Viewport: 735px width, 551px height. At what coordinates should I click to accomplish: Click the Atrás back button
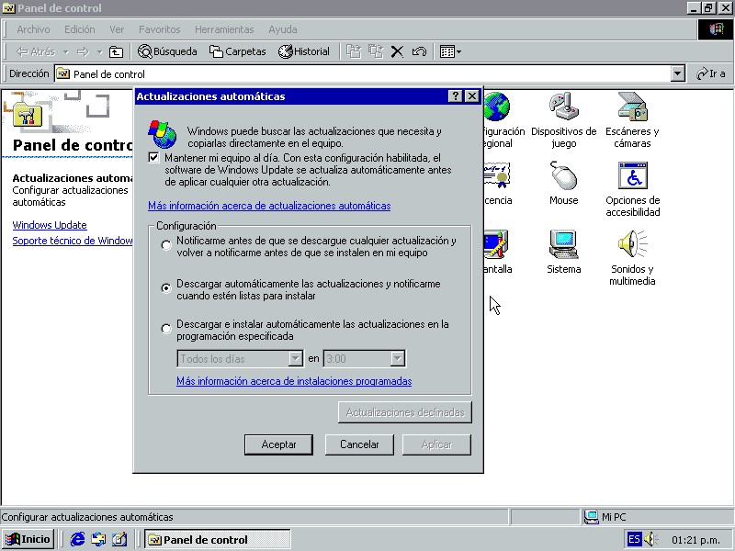pos(36,51)
